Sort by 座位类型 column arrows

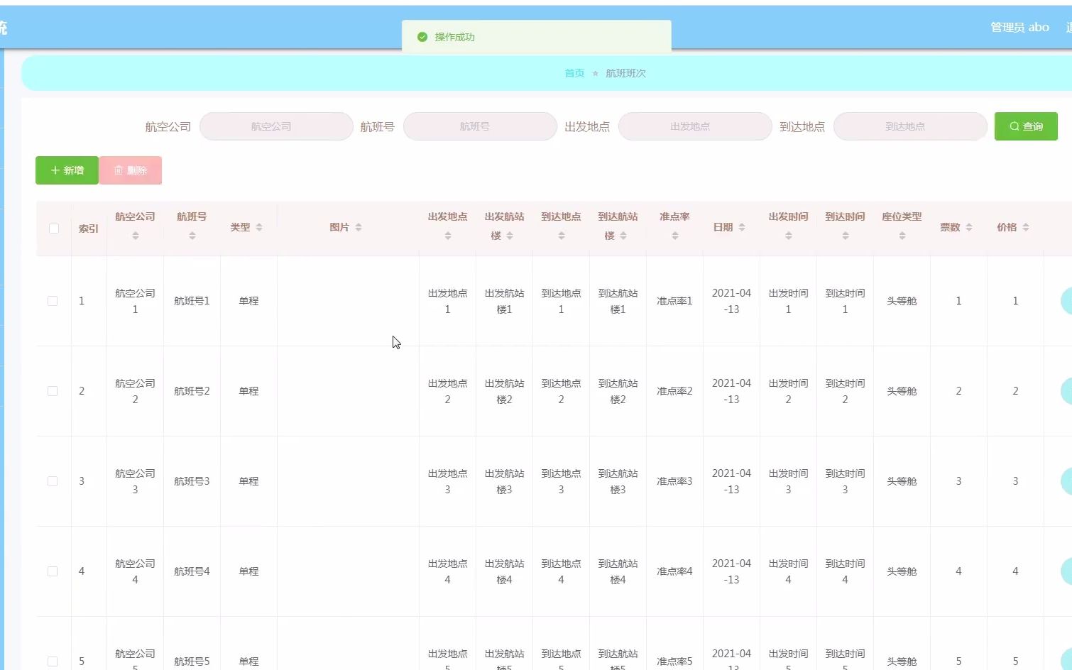tap(902, 236)
